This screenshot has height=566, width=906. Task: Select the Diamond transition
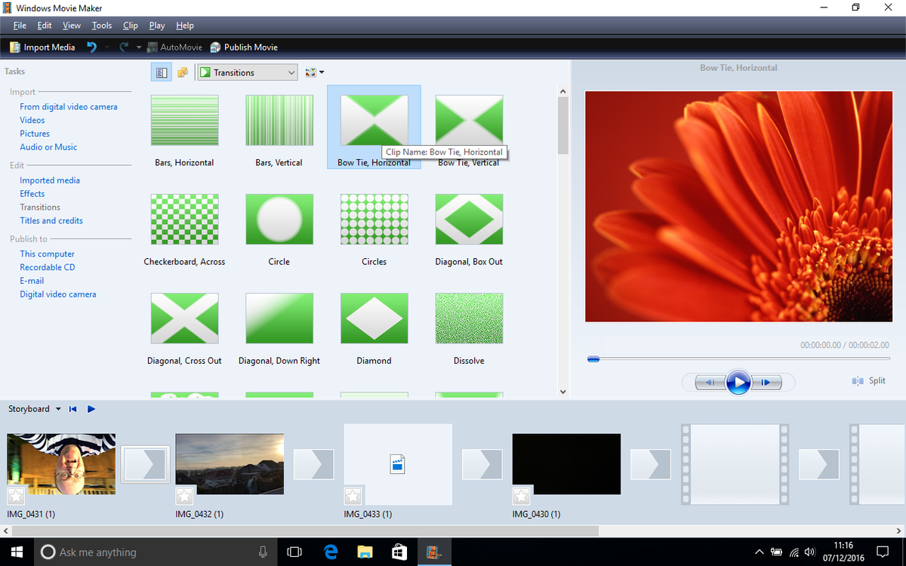(x=374, y=318)
